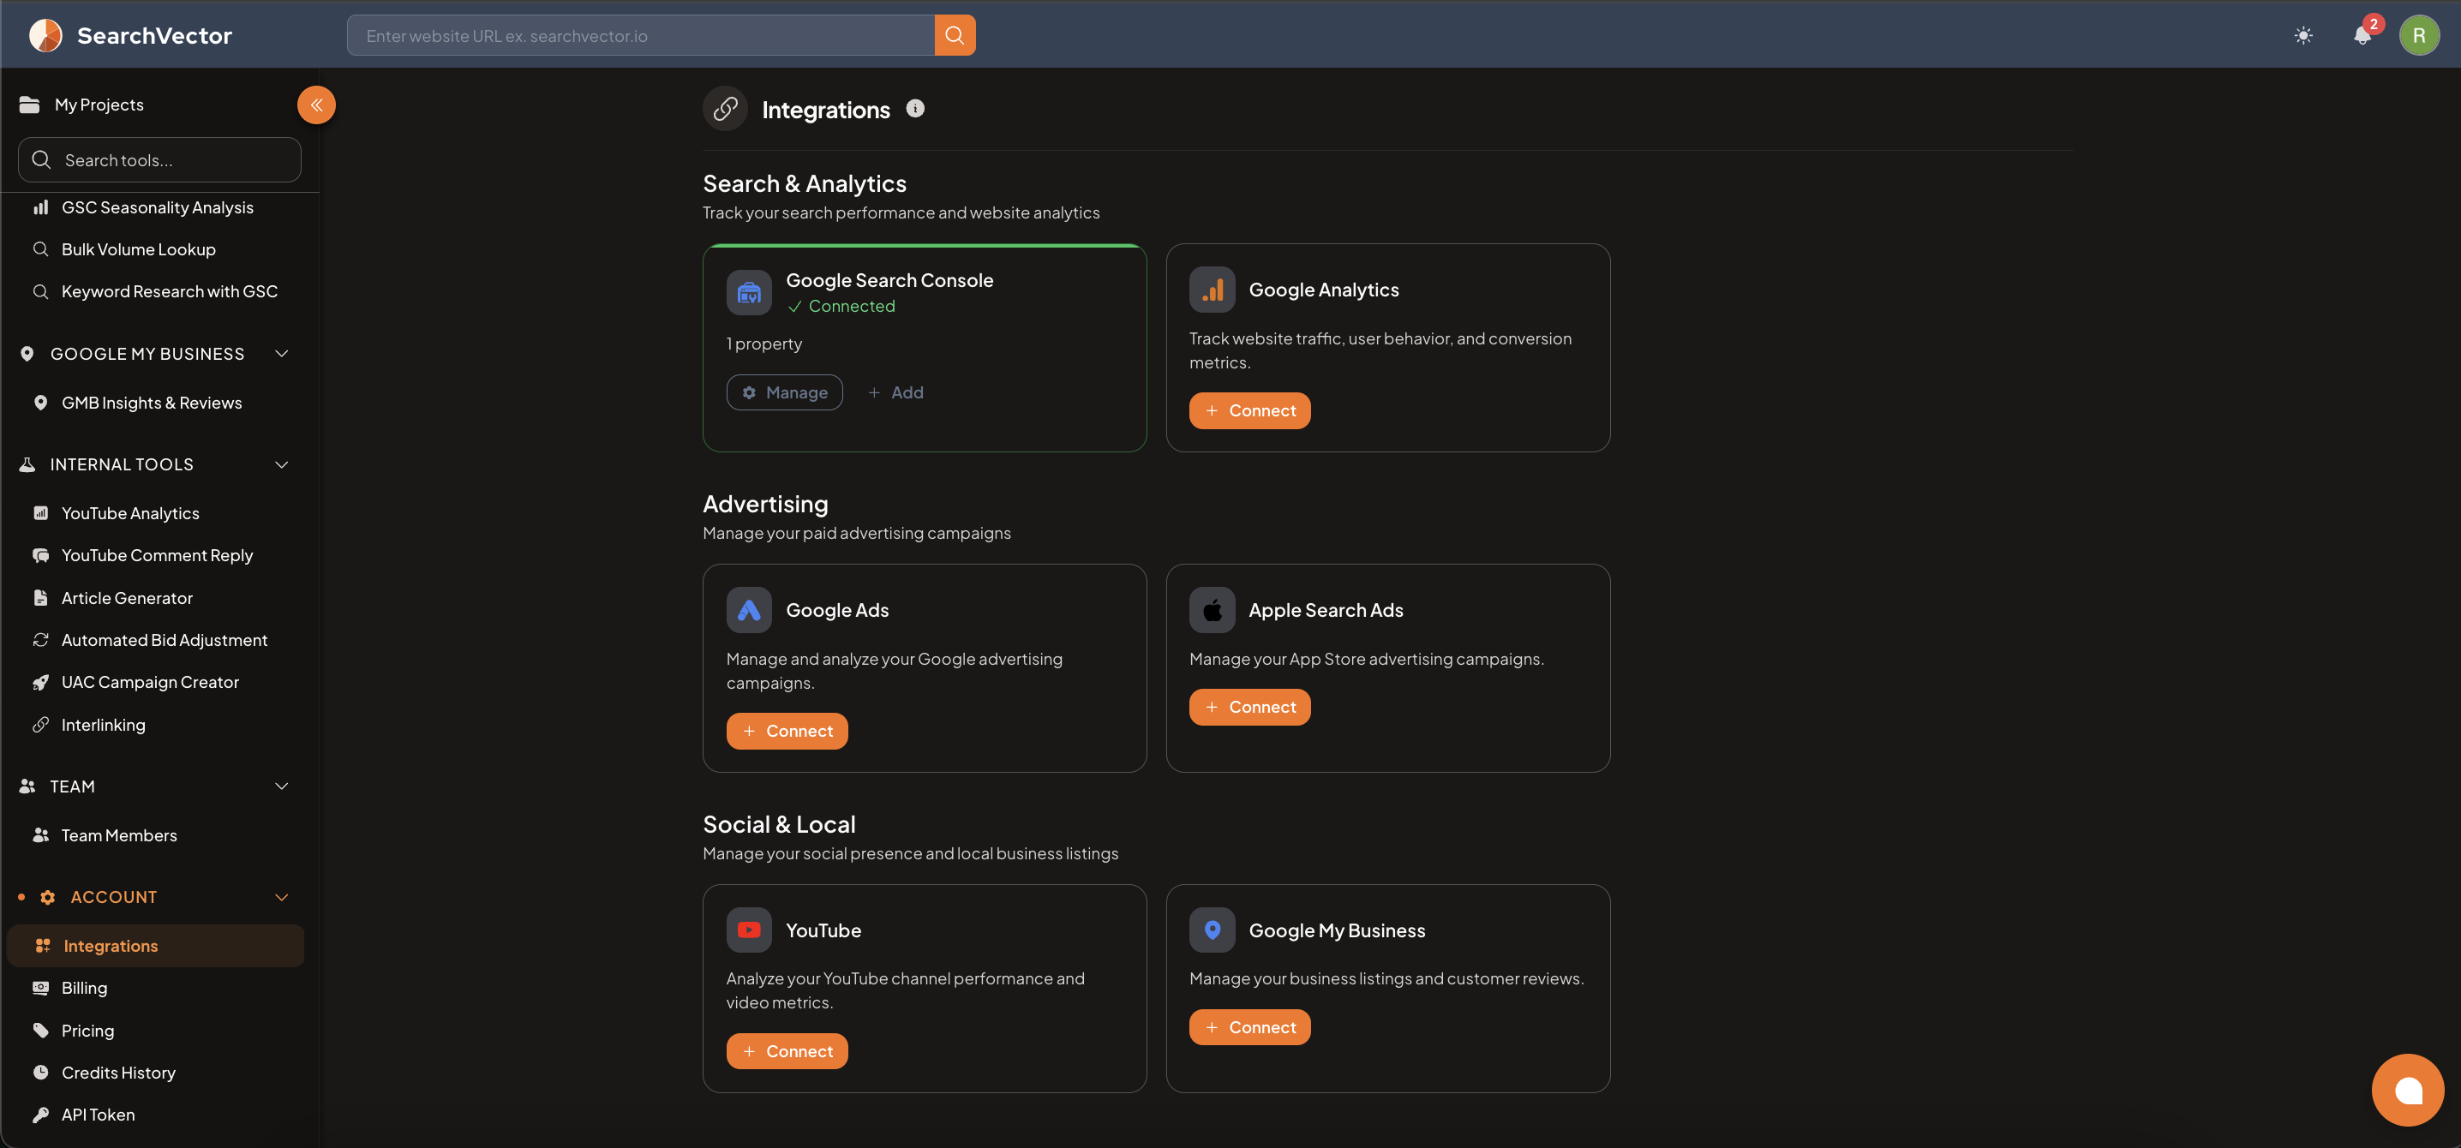Open My Projects
Screen dimensions: 2461x1148
[x=99, y=105]
